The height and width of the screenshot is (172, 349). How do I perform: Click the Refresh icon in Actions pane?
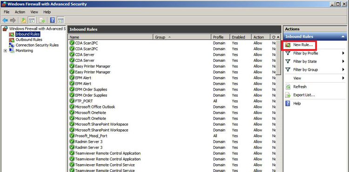[x=288, y=86]
